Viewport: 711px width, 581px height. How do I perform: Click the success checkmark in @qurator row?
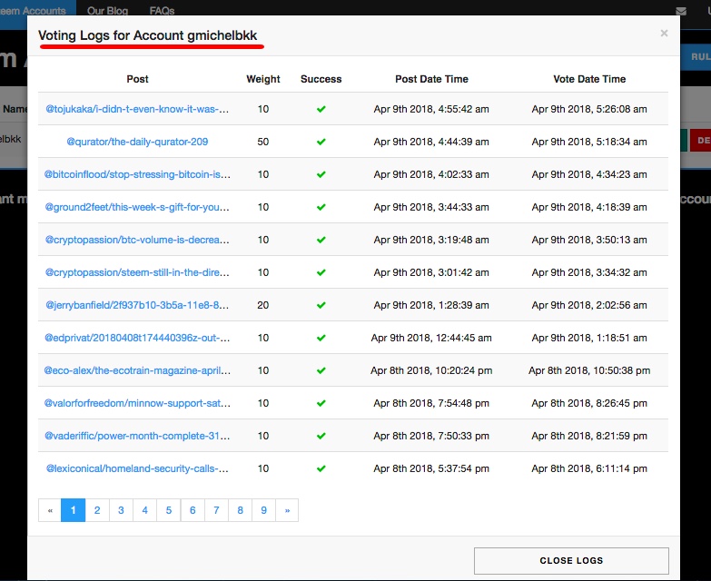click(321, 142)
